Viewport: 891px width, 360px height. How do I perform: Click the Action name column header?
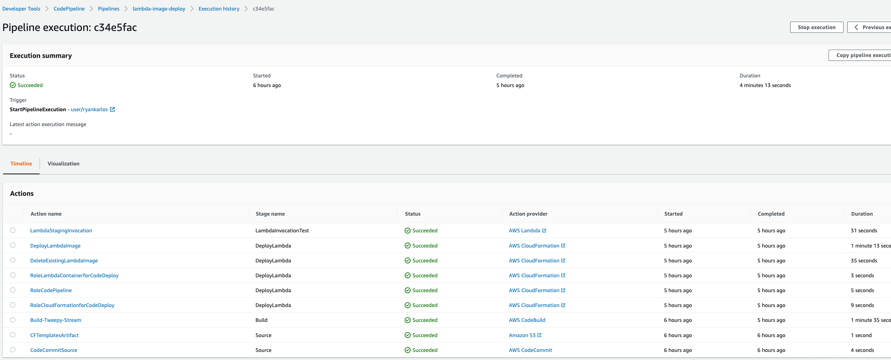(46, 214)
